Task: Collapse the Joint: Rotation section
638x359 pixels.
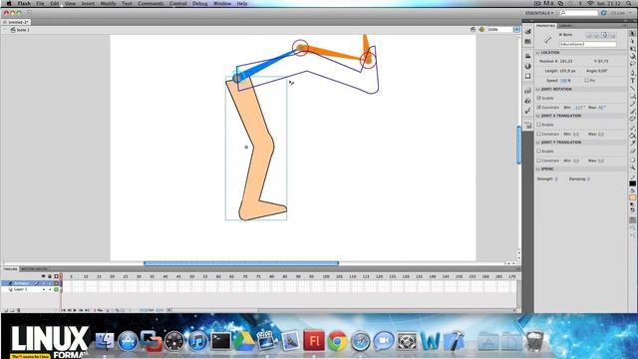Action: click(538, 89)
